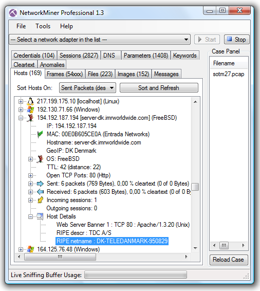
Task: Switch to the Parameters (1408) tab
Action: coord(146,56)
